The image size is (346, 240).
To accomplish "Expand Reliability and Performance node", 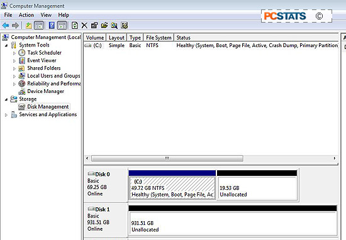I will click(x=14, y=84).
